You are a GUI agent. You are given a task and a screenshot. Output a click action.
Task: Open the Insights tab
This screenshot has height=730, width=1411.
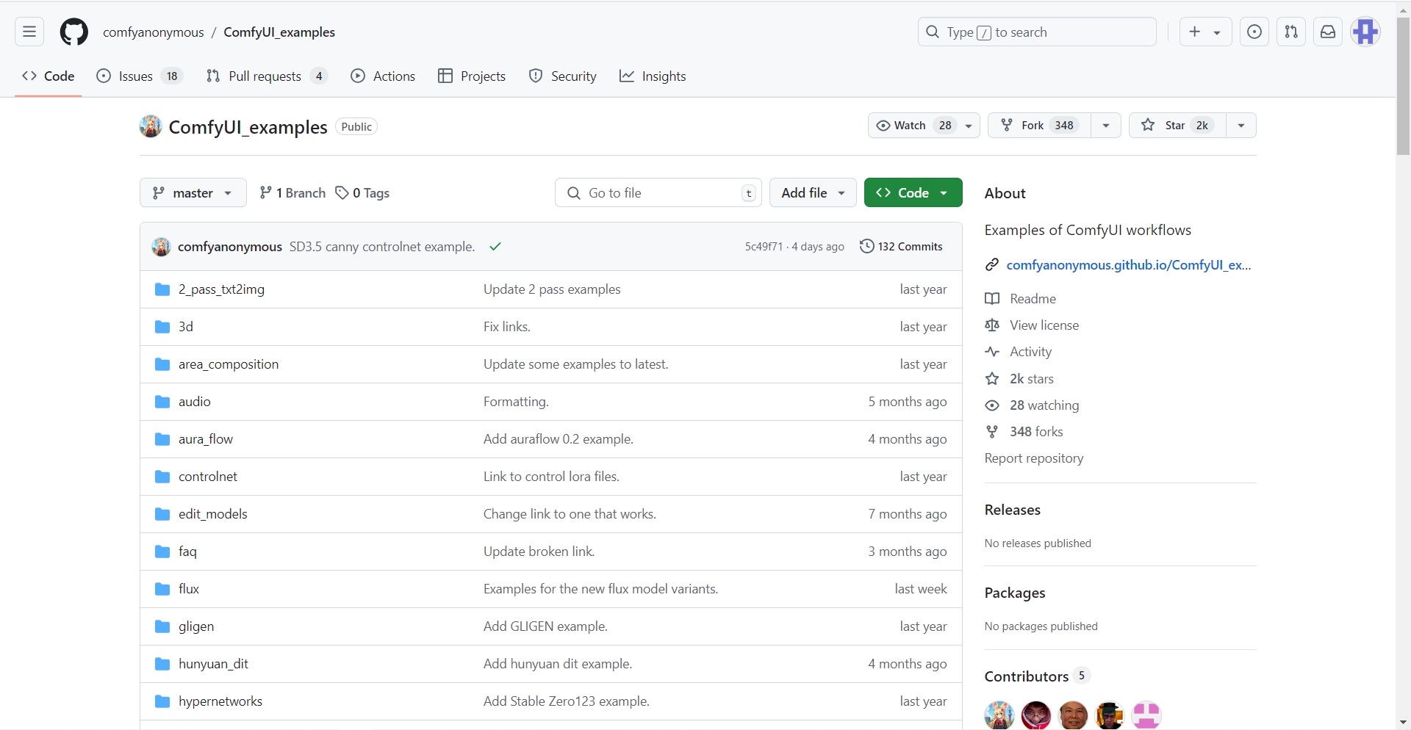653,76
